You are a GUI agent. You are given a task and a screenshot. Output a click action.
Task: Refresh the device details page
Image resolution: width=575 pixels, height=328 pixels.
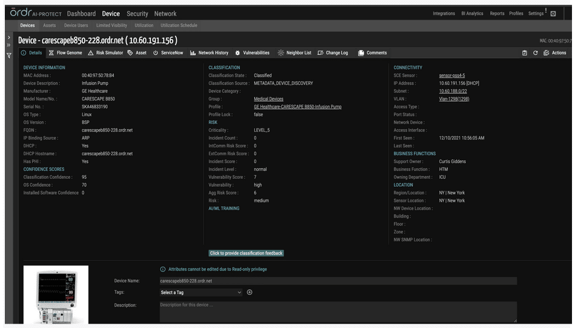pos(536,53)
